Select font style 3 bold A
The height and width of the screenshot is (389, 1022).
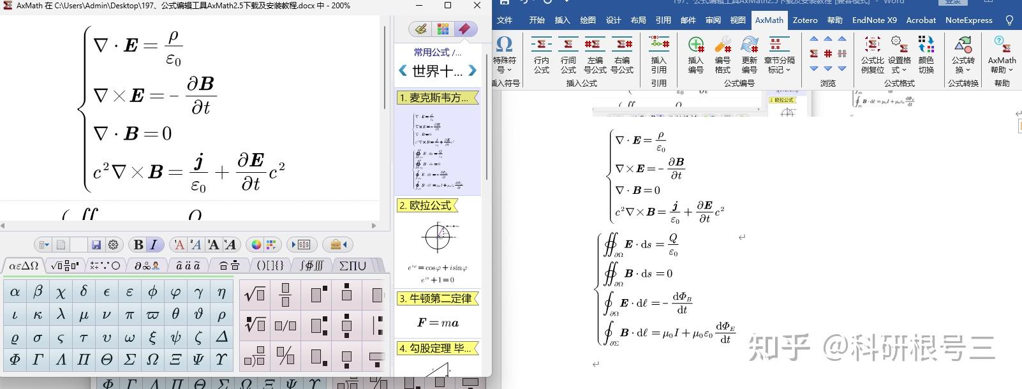coord(213,244)
